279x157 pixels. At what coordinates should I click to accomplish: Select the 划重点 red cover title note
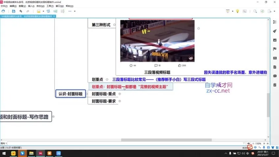pyautogui.click(x=131, y=87)
